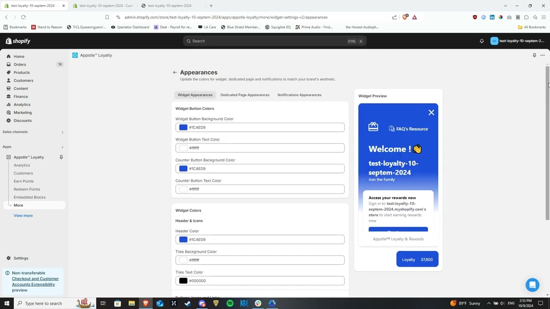The image size is (550, 309).
Task: Click the Home icon in the sidebar
Action: point(9,57)
